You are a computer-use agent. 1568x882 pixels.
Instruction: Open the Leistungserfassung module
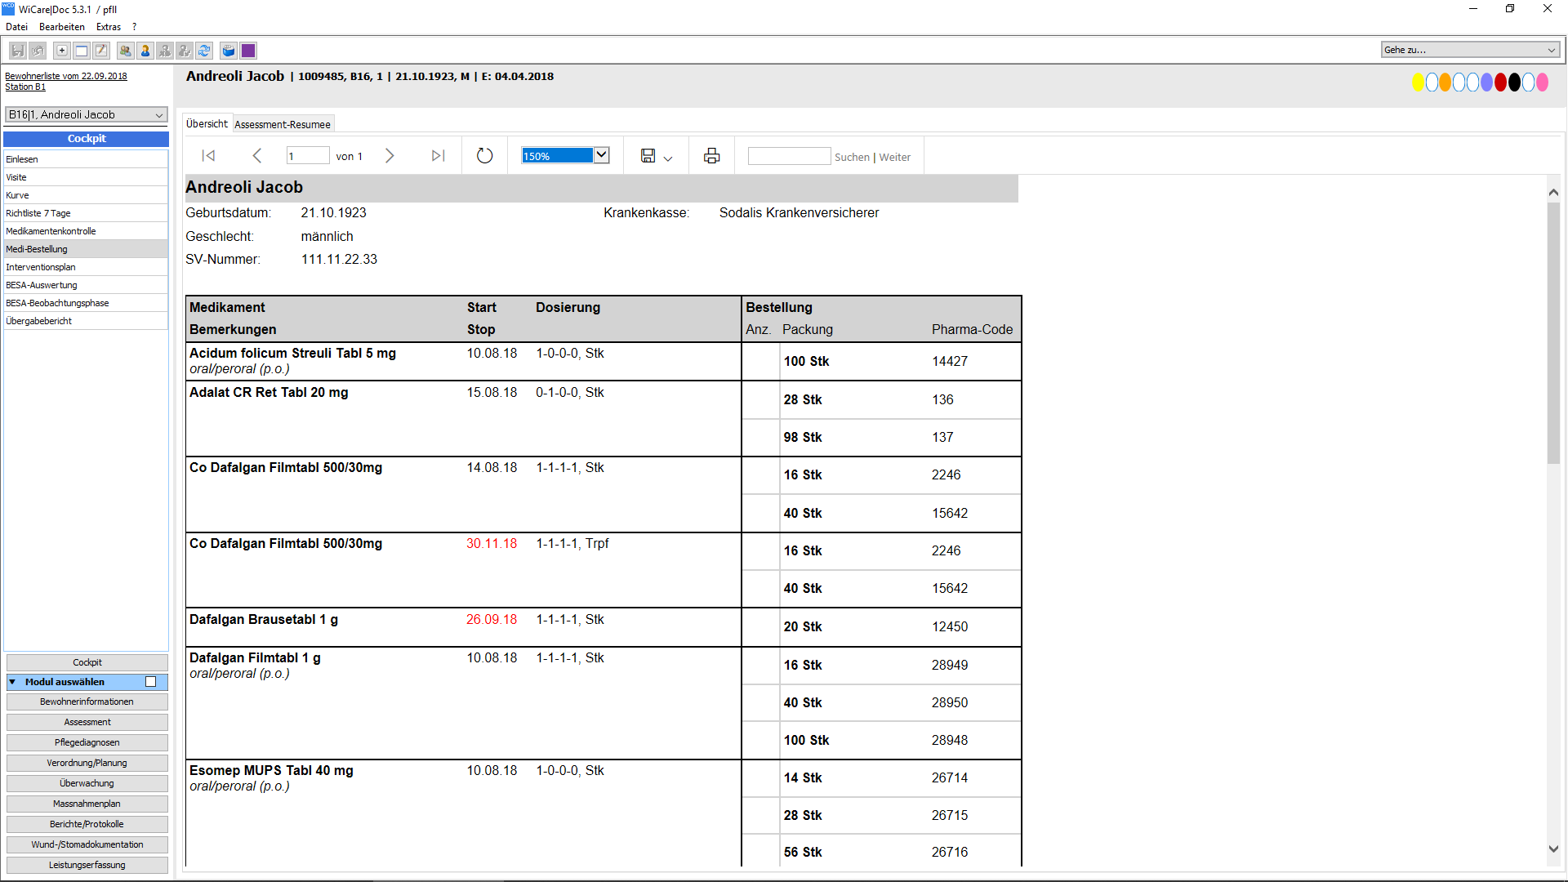[x=87, y=865]
